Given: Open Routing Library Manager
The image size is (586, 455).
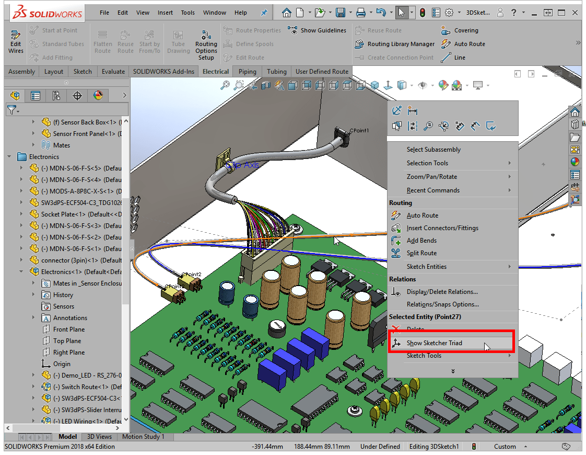Looking at the screenshot, I should click(395, 44).
